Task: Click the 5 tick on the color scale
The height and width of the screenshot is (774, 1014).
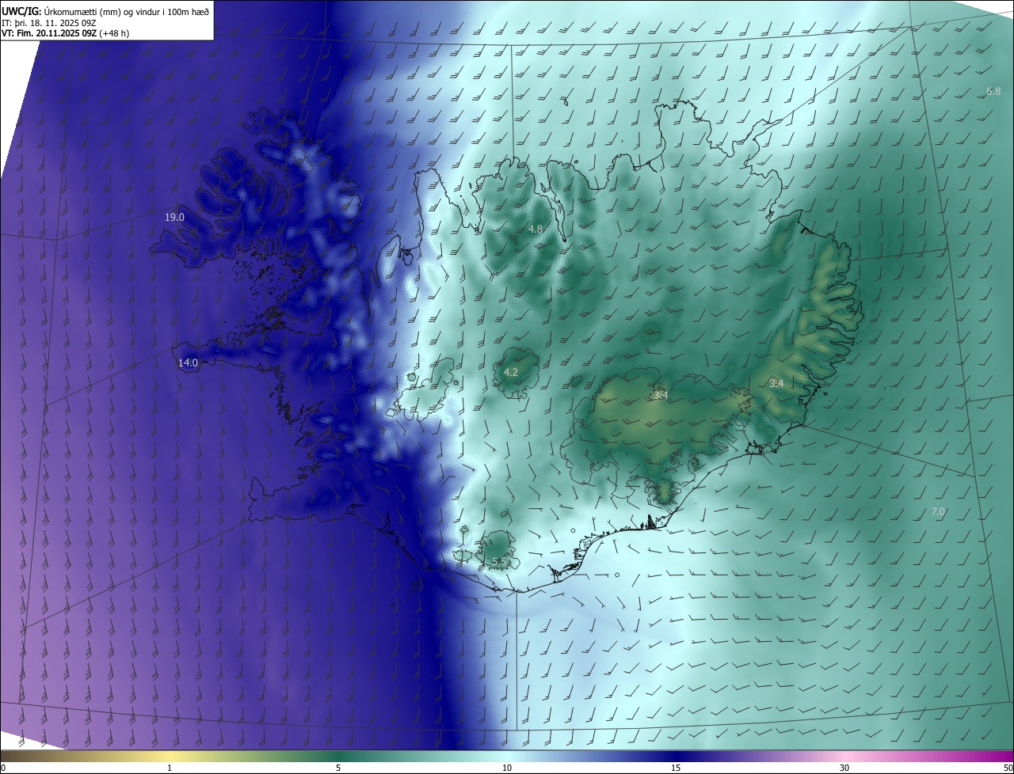Action: click(338, 768)
